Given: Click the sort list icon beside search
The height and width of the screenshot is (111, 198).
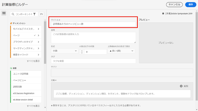Looking at the screenshot, I should pos(41,14).
